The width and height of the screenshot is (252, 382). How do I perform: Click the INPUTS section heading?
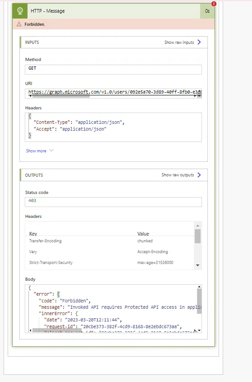[x=32, y=42]
